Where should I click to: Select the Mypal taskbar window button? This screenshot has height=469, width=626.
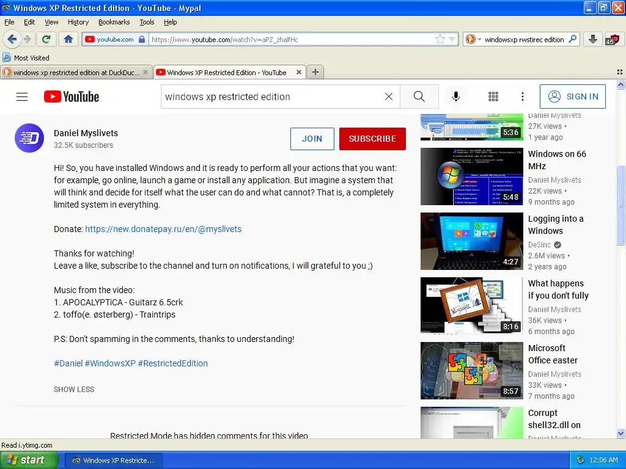tap(113, 460)
